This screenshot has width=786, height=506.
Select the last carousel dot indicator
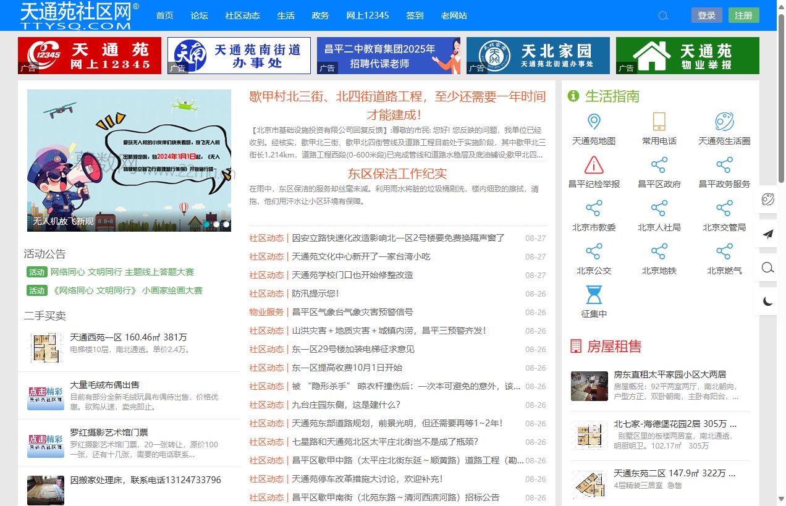pyautogui.click(x=226, y=224)
